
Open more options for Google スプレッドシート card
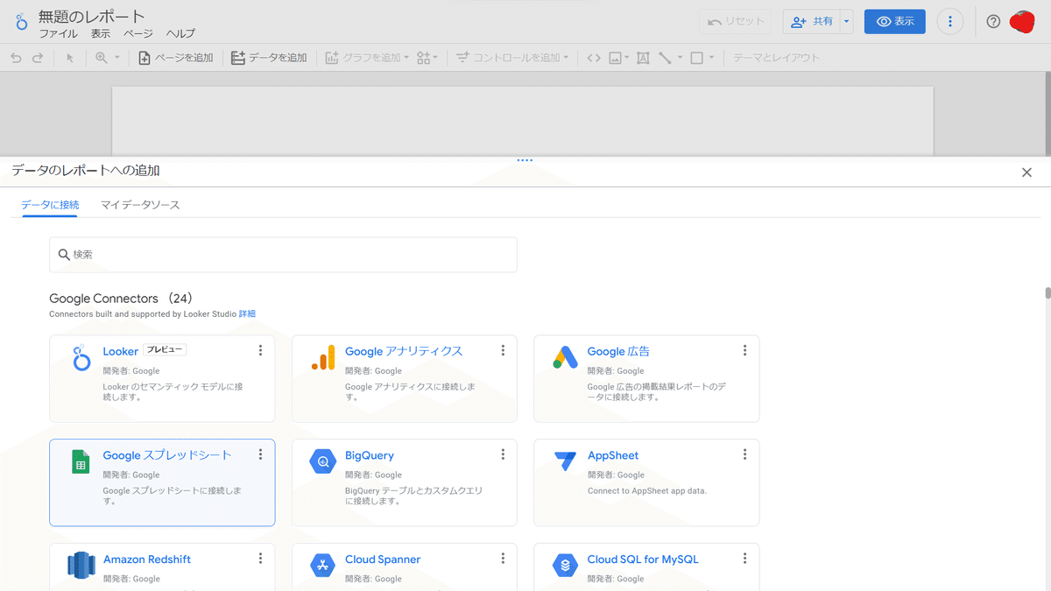click(260, 454)
